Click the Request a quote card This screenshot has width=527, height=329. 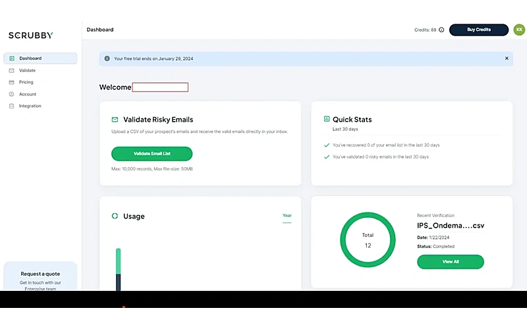tap(40, 276)
